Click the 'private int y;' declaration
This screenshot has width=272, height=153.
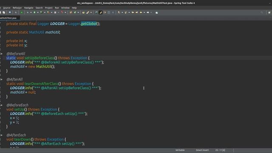(17, 45)
